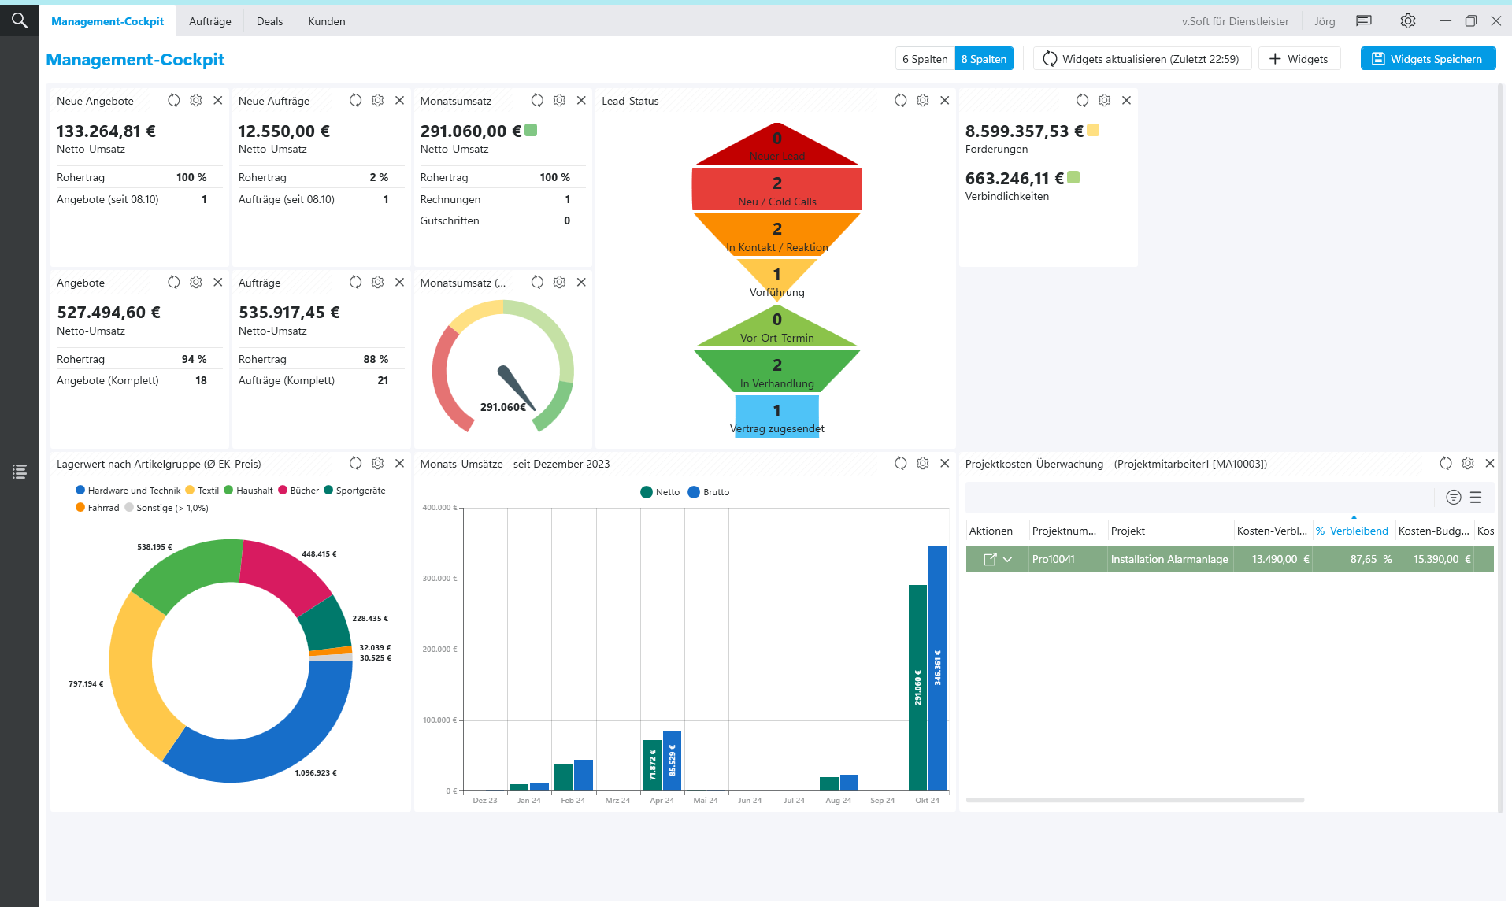Image resolution: width=1512 pixels, height=907 pixels.
Task: Open settings of Projektkosten-Überwachung widget
Action: click(1468, 463)
